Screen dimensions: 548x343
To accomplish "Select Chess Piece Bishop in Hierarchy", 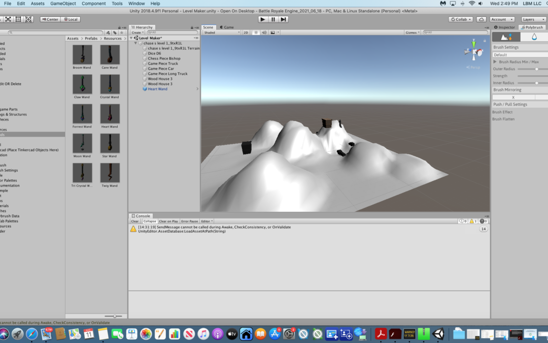I will (164, 58).
